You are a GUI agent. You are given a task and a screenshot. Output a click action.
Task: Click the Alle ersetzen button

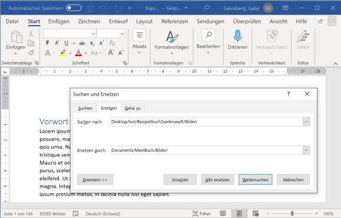[x=218, y=180]
